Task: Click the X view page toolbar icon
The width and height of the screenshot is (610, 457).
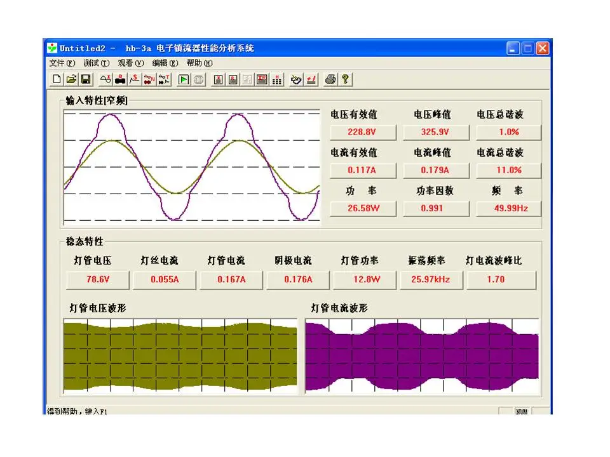Action: click(218, 79)
